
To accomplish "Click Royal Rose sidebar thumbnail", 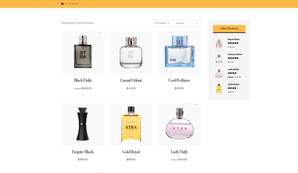I will click(x=219, y=44).
